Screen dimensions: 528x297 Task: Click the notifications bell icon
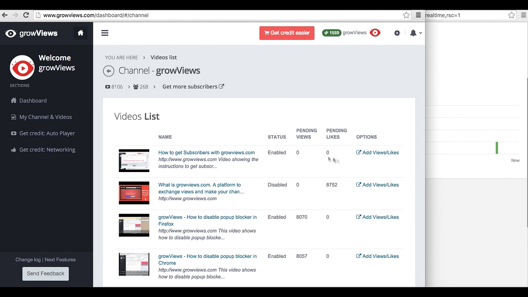pyautogui.click(x=413, y=33)
